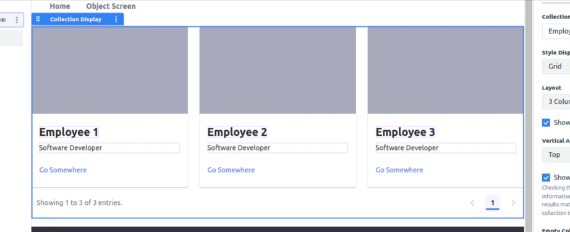Follow Go Somewhere link in Employee 3 card

(399, 170)
